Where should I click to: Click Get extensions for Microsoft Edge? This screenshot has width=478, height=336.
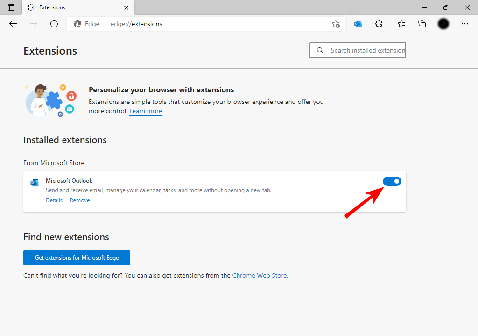(x=77, y=258)
